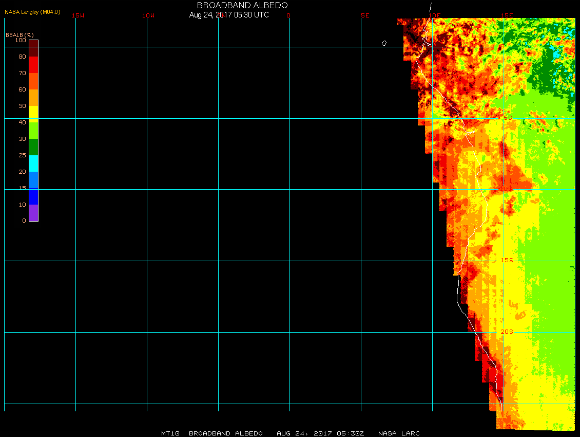Click the NASA LARC text in footer

point(399,433)
